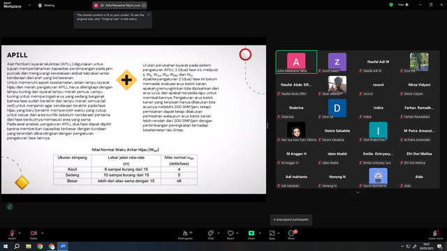Open the Participants panel
447x251 pixels.
point(186,235)
